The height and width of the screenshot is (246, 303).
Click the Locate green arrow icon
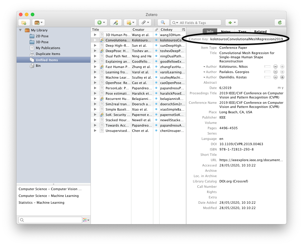pyautogui.click(x=230, y=22)
